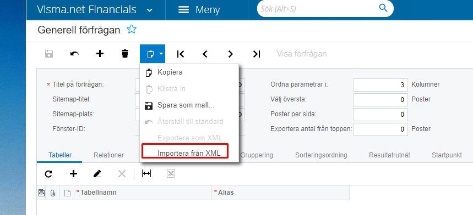Edit row with the pencil icon
The height and width of the screenshot is (215, 473).
(x=97, y=173)
